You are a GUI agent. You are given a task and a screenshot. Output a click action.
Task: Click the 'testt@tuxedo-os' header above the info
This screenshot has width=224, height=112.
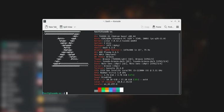pyautogui.click(x=103, y=32)
